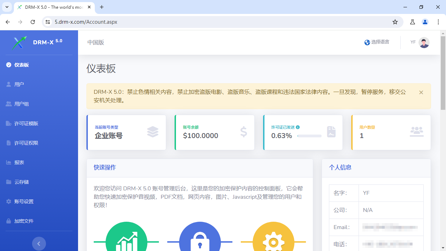The image size is (446, 251).
Task: Open the 选择语言 language selector
Action: click(x=377, y=42)
